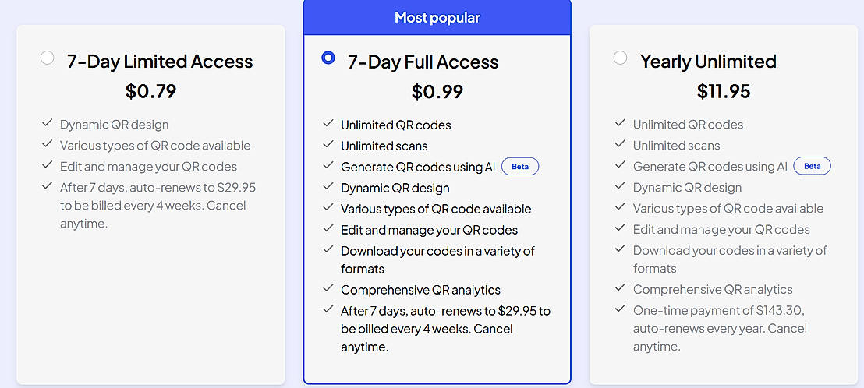Image resolution: width=864 pixels, height=388 pixels.
Task: Click Generate QR codes using AI in Full Access
Action: coord(417,167)
